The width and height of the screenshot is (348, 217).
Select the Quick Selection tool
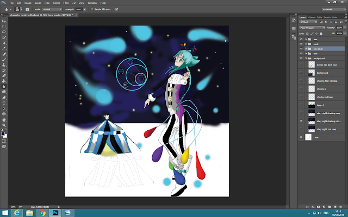(x=4, y=37)
